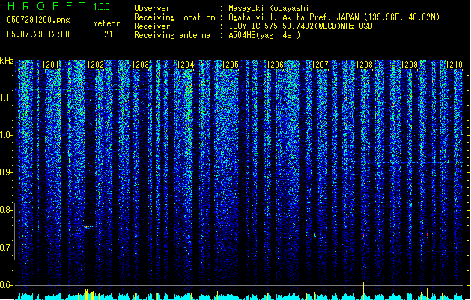The width and height of the screenshot is (471, 300).
Task: Click the observer name Masayuki Kobayashi
Action: tap(269, 8)
